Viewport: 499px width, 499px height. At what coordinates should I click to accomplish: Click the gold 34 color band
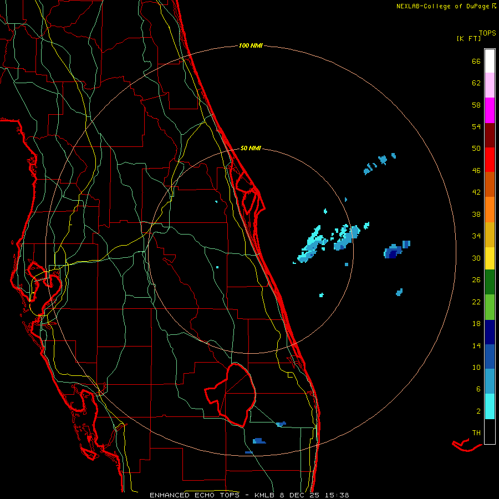(x=490, y=235)
